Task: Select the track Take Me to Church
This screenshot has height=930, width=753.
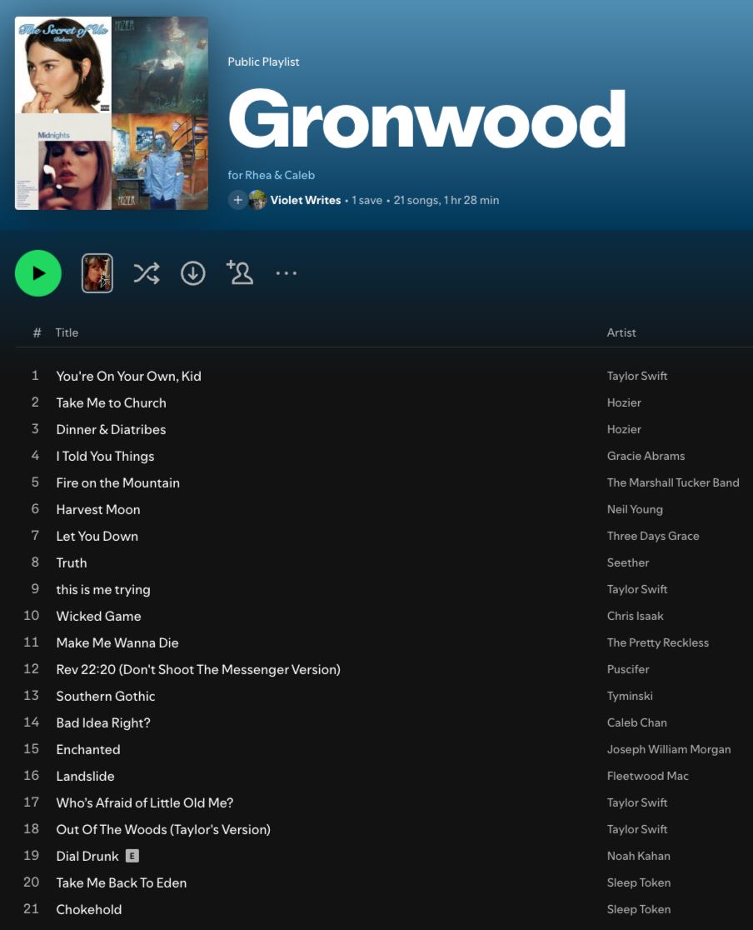Action: click(112, 402)
